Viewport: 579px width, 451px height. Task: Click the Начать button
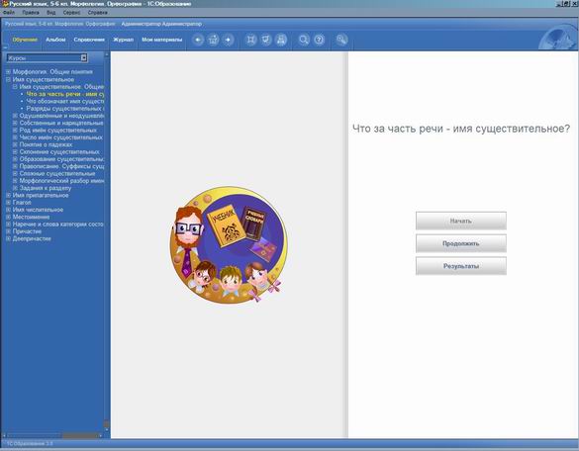coord(461,221)
